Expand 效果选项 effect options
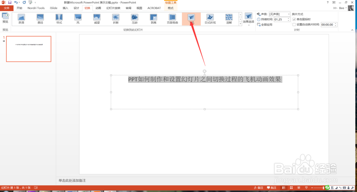 [248, 19]
